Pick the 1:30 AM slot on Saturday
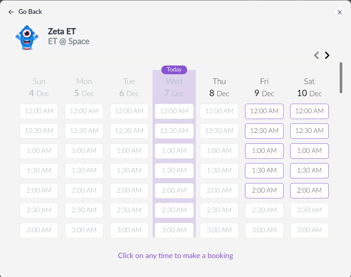The image size is (351, 277). click(x=309, y=171)
